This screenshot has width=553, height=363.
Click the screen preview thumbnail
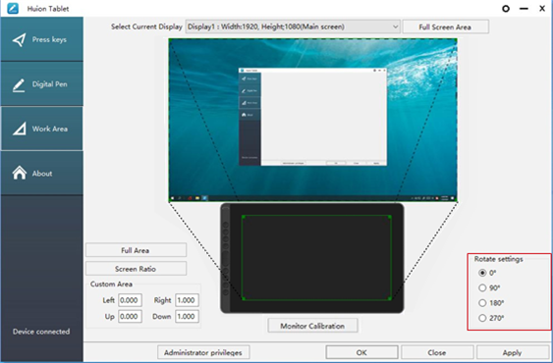tap(312, 120)
